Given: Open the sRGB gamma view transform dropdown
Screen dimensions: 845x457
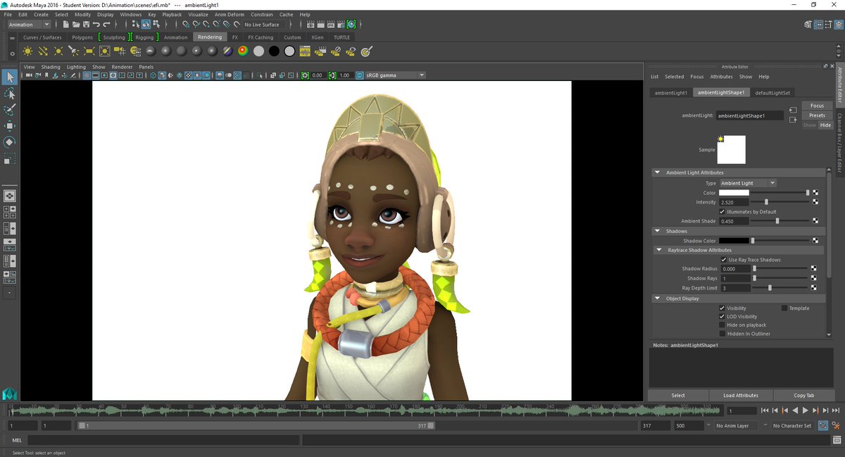Looking at the screenshot, I should pyautogui.click(x=395, y=75).
